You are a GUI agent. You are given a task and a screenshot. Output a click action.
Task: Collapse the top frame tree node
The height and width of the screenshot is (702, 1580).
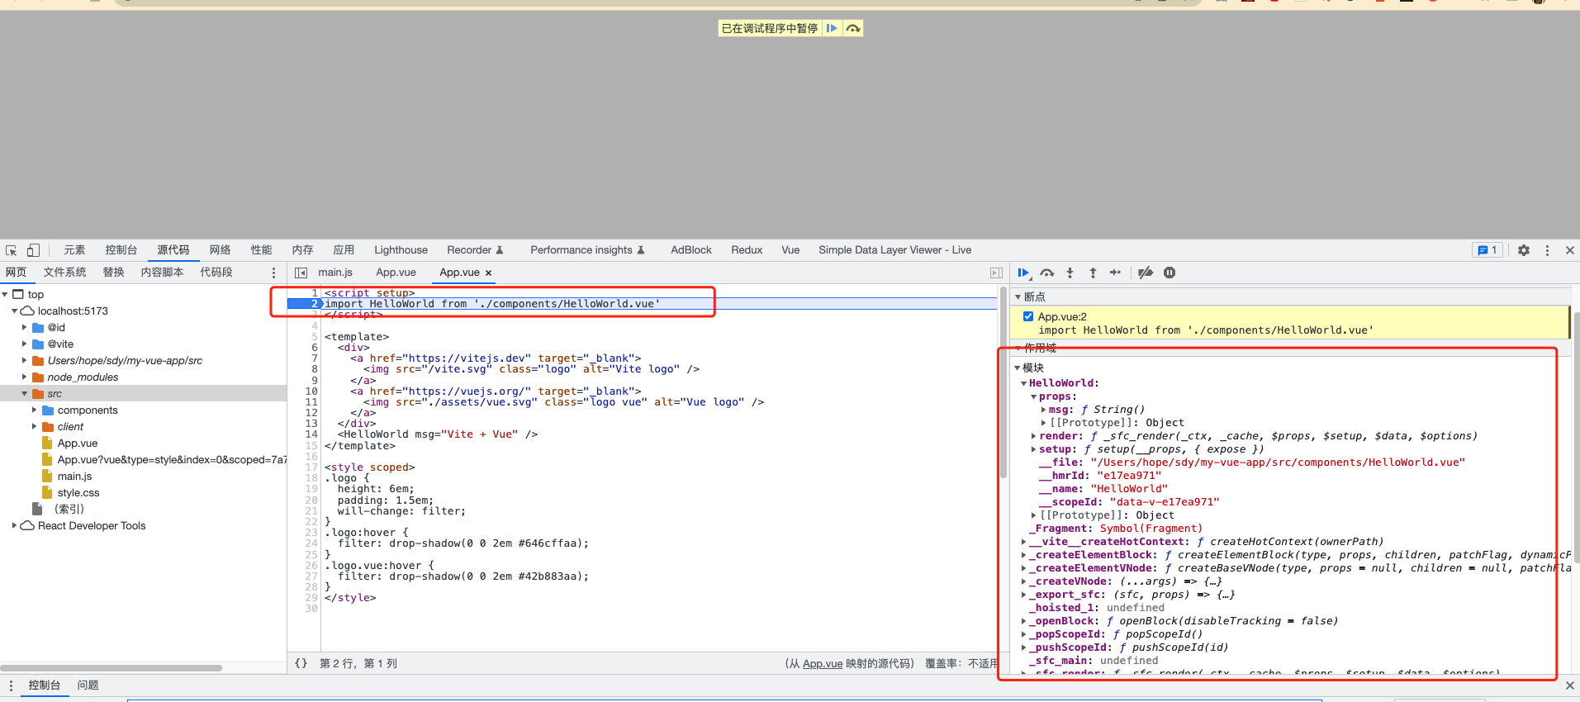[x=5, y=294]
